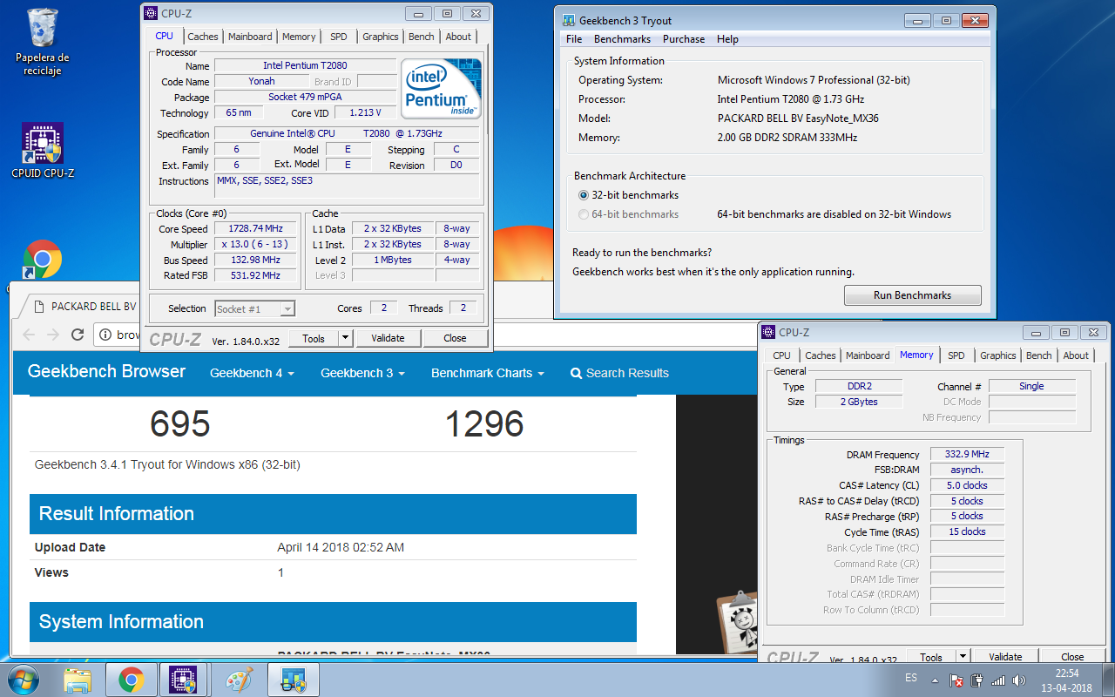Open Windows Explorer from the taskbar
Screen dimensions: 1115x697
pos(78,680)
